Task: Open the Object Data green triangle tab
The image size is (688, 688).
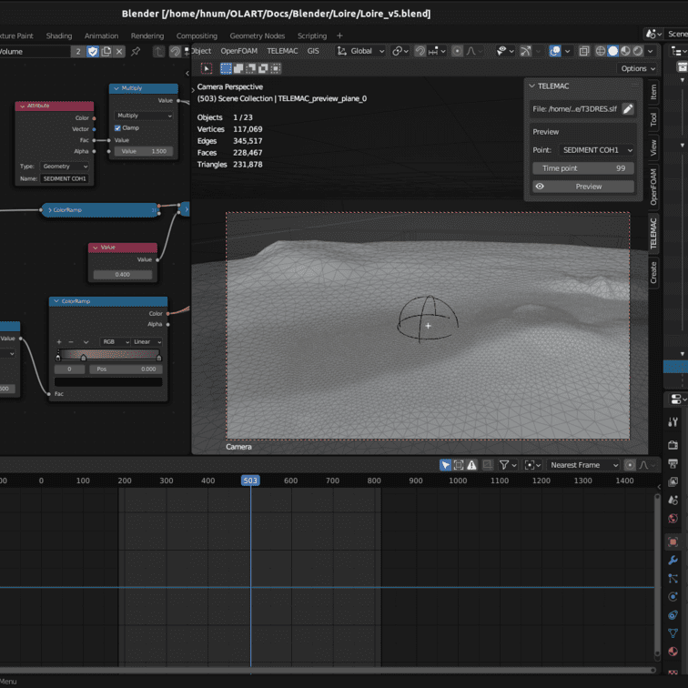Action: 673,633
